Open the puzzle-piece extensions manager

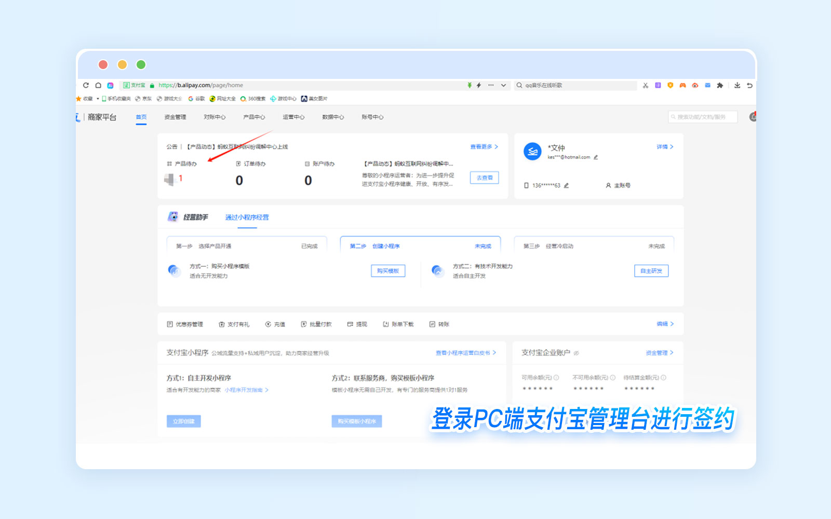pos(720,85)
